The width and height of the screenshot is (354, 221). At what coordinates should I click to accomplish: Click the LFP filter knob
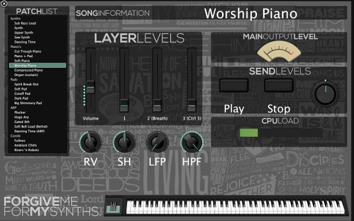tap(158, 142)
